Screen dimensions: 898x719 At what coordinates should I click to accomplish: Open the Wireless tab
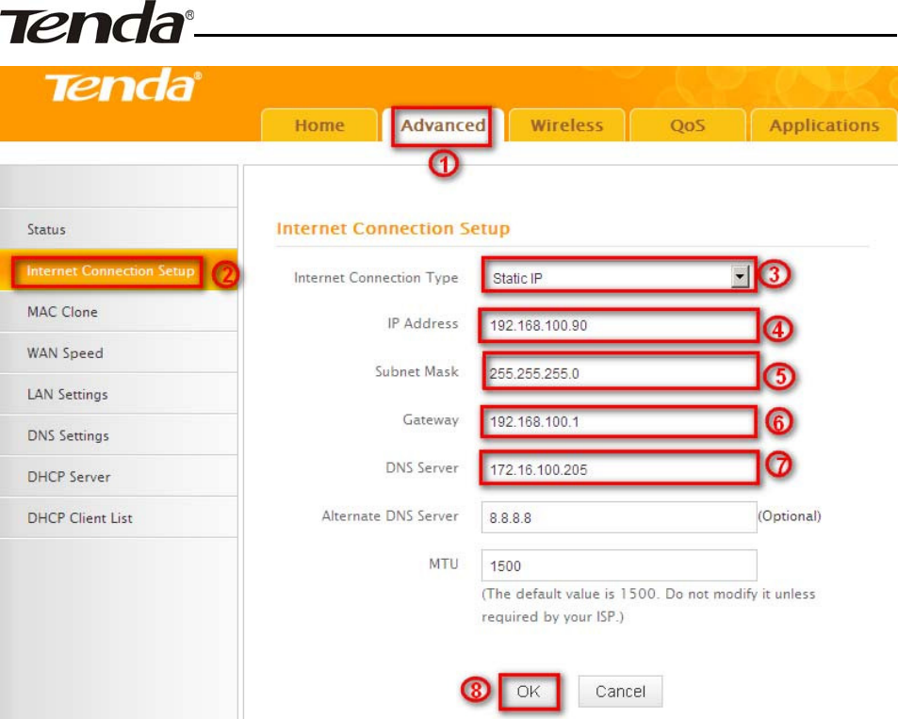point(566,125)
